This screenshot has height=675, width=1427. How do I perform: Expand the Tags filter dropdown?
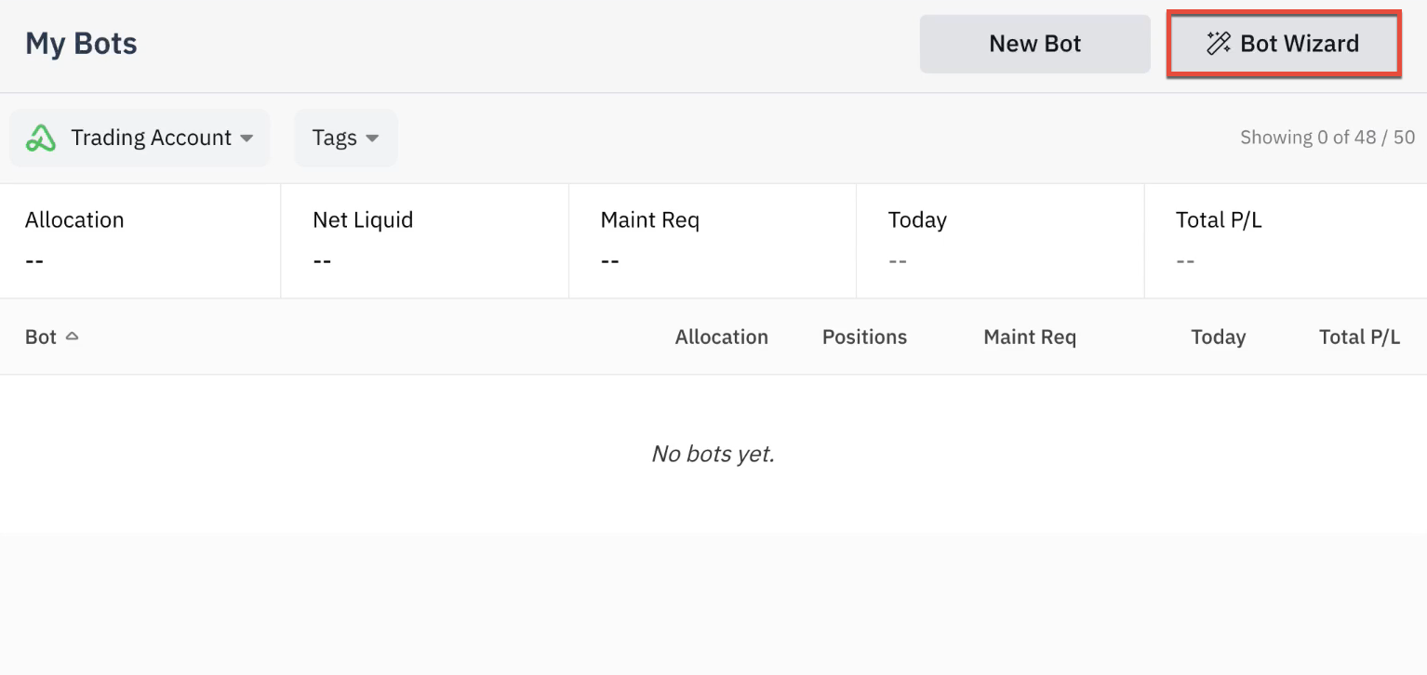[x=346, y=138]
